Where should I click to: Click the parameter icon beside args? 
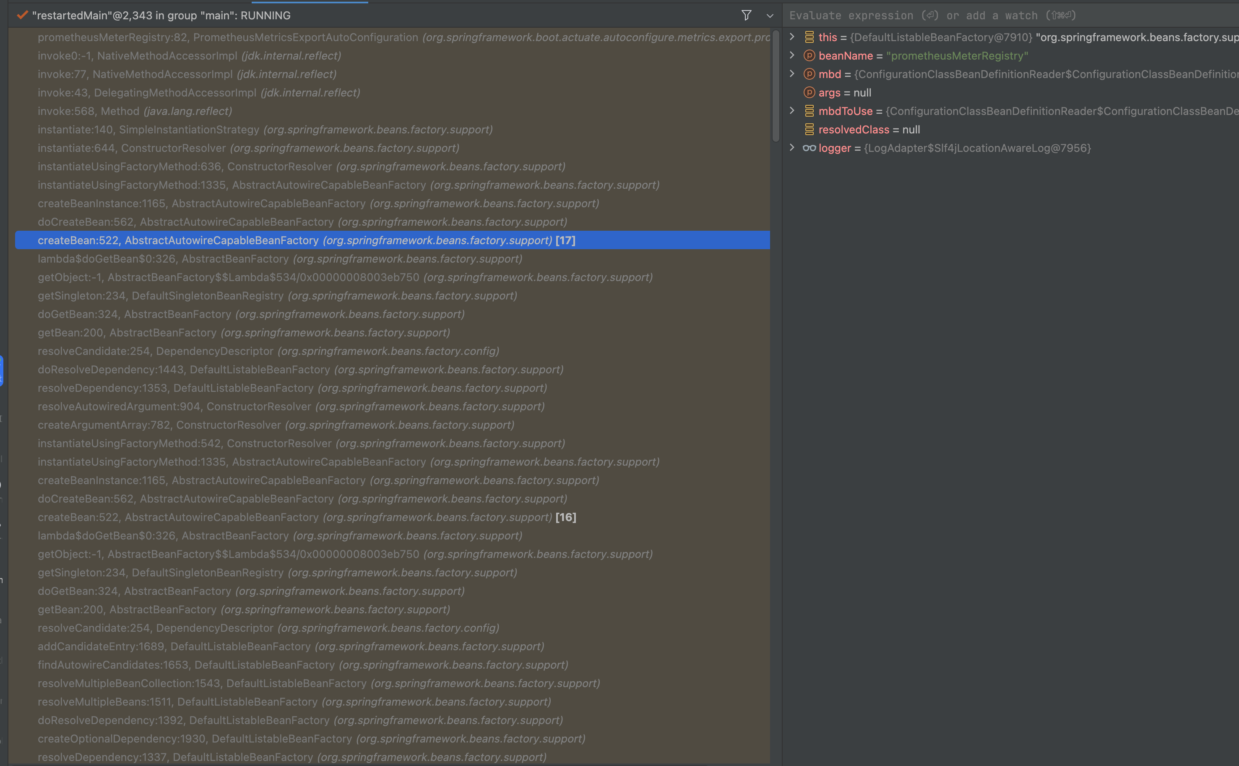809,92
